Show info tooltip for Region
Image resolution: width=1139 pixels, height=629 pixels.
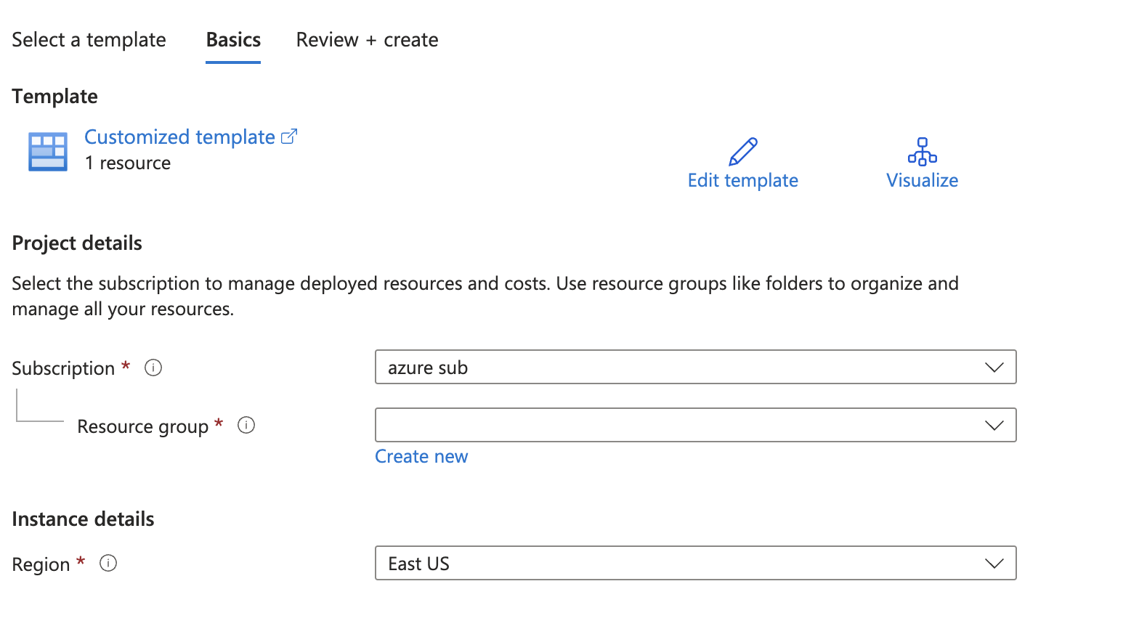click(108, 564)
